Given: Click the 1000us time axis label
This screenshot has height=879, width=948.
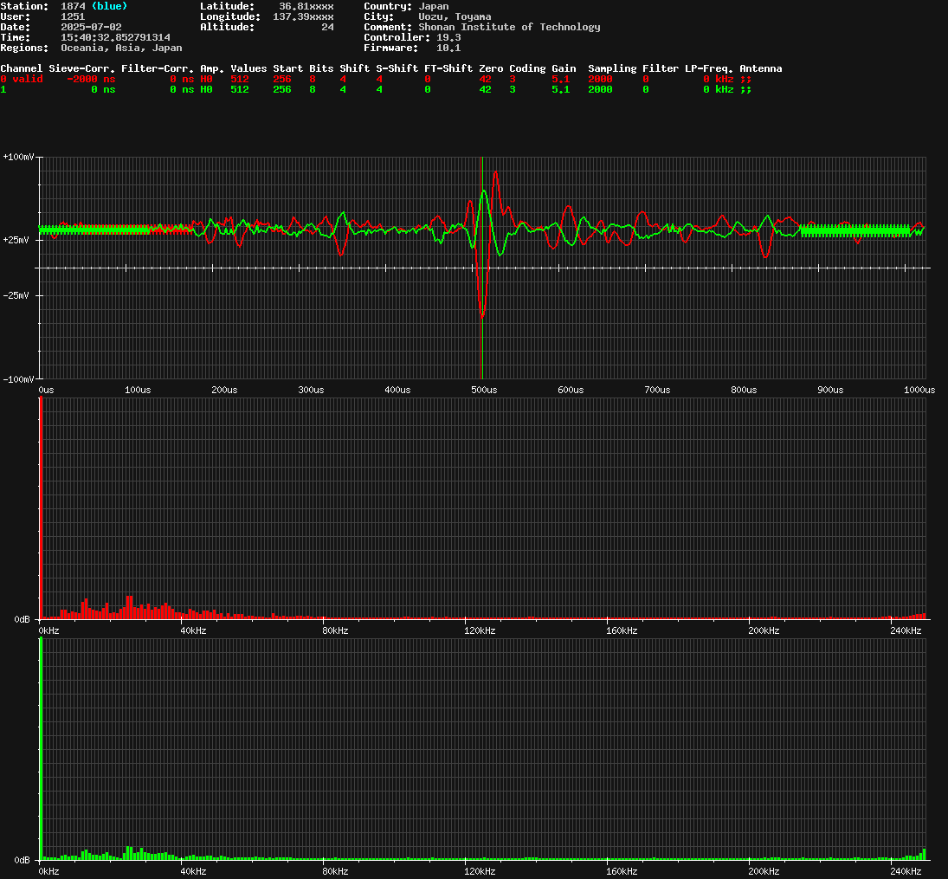Looking at the screenshot, I should (919, 390).
